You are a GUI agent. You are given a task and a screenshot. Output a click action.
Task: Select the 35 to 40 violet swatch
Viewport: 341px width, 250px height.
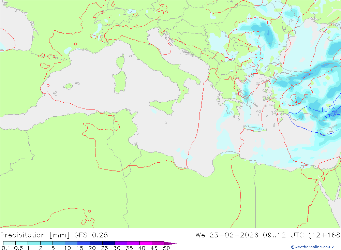tap(133, 243)
